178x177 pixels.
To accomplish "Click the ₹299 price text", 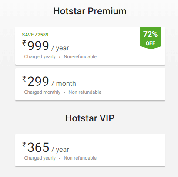I will (36, 81).
